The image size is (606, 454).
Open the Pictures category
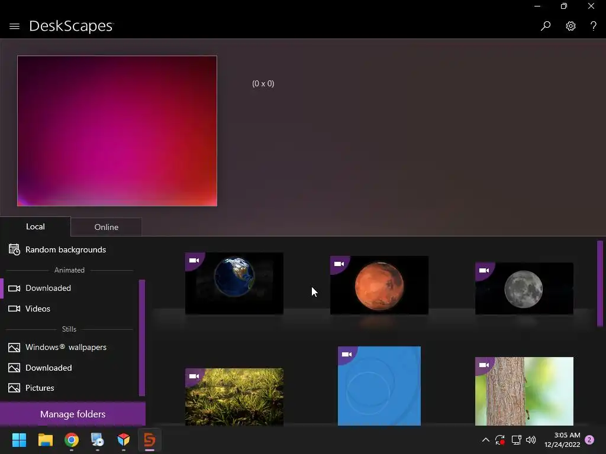[x=40, y=388]
